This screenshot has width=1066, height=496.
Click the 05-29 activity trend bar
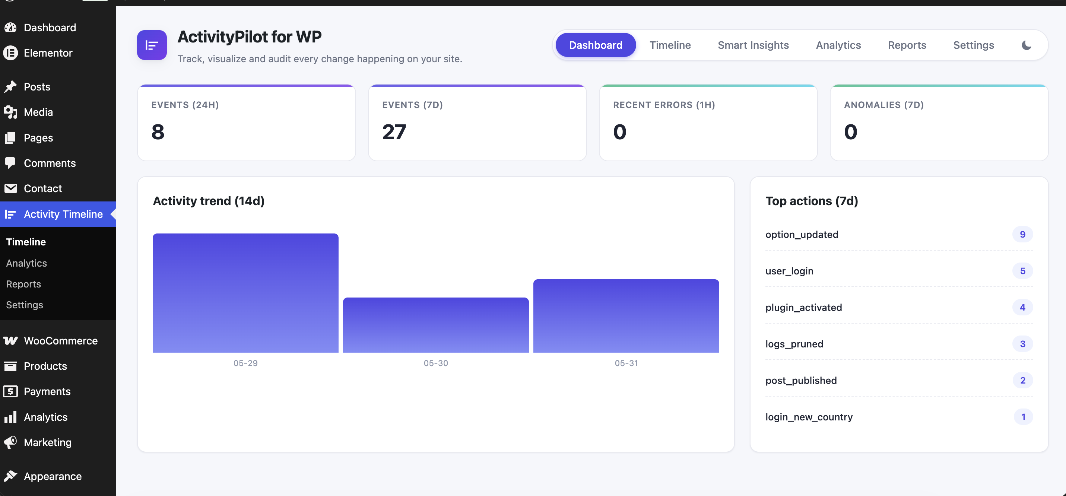point(245,293)
